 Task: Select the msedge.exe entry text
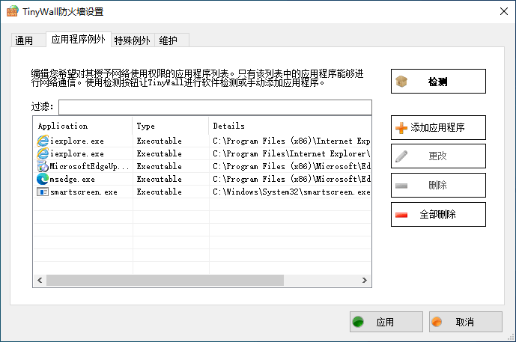[x=73, y=179]
